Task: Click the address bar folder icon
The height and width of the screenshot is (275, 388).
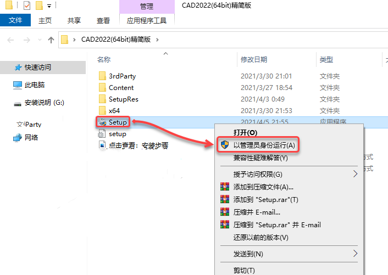Action: [x=65, y=40]
